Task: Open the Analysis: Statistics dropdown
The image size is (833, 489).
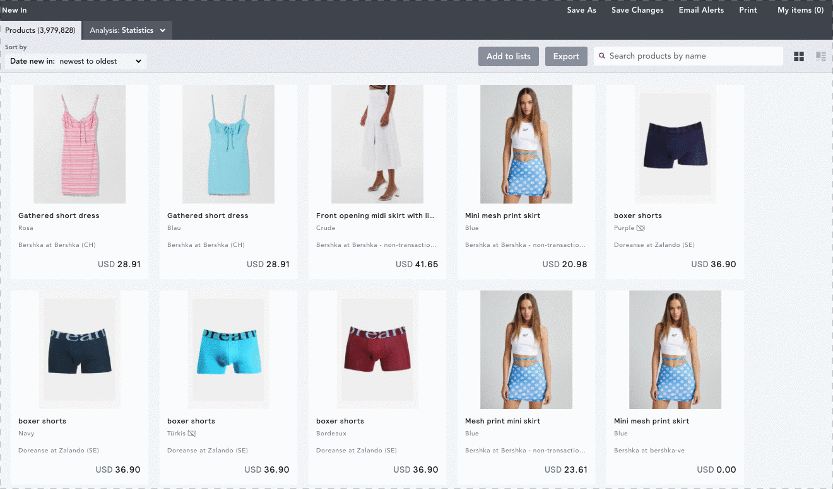Action: [x=127, y=30]
